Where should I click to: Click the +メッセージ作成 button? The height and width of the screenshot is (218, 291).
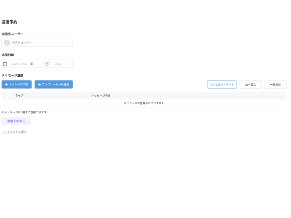pos(16,84)
